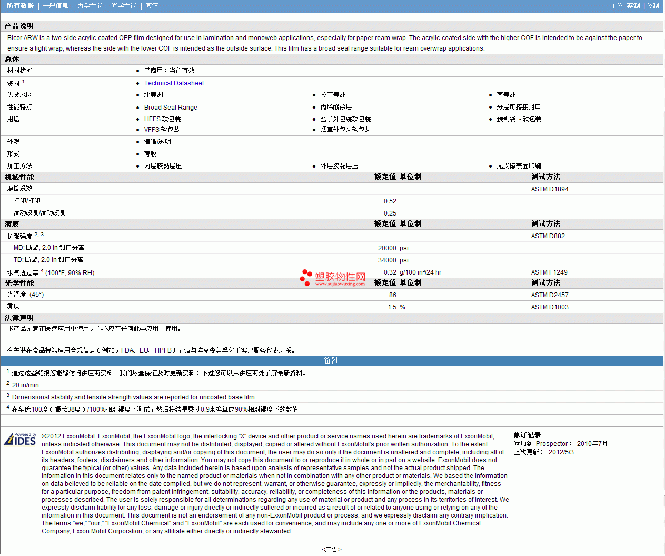Click 外层胶黏层压 processing method
The image size is (665, 556).
[339, 166]
